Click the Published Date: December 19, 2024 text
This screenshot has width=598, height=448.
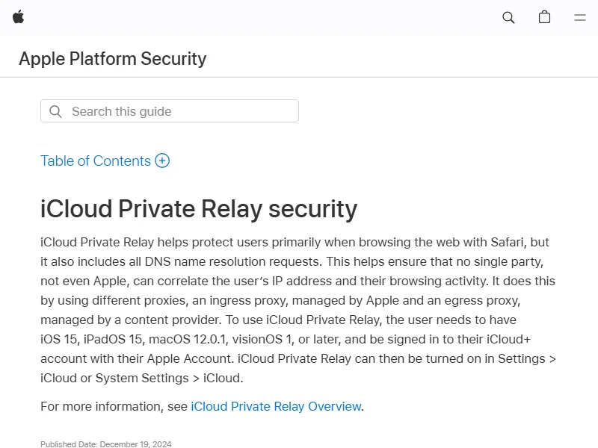tap(106, 444)
